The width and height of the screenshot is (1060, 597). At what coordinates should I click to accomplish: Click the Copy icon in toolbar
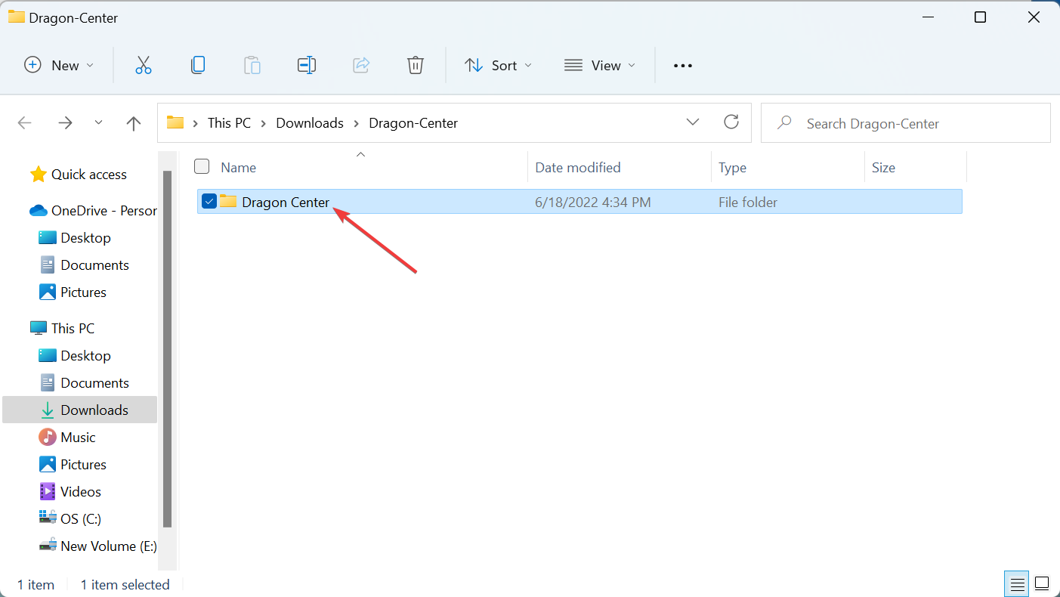(198, 65)
